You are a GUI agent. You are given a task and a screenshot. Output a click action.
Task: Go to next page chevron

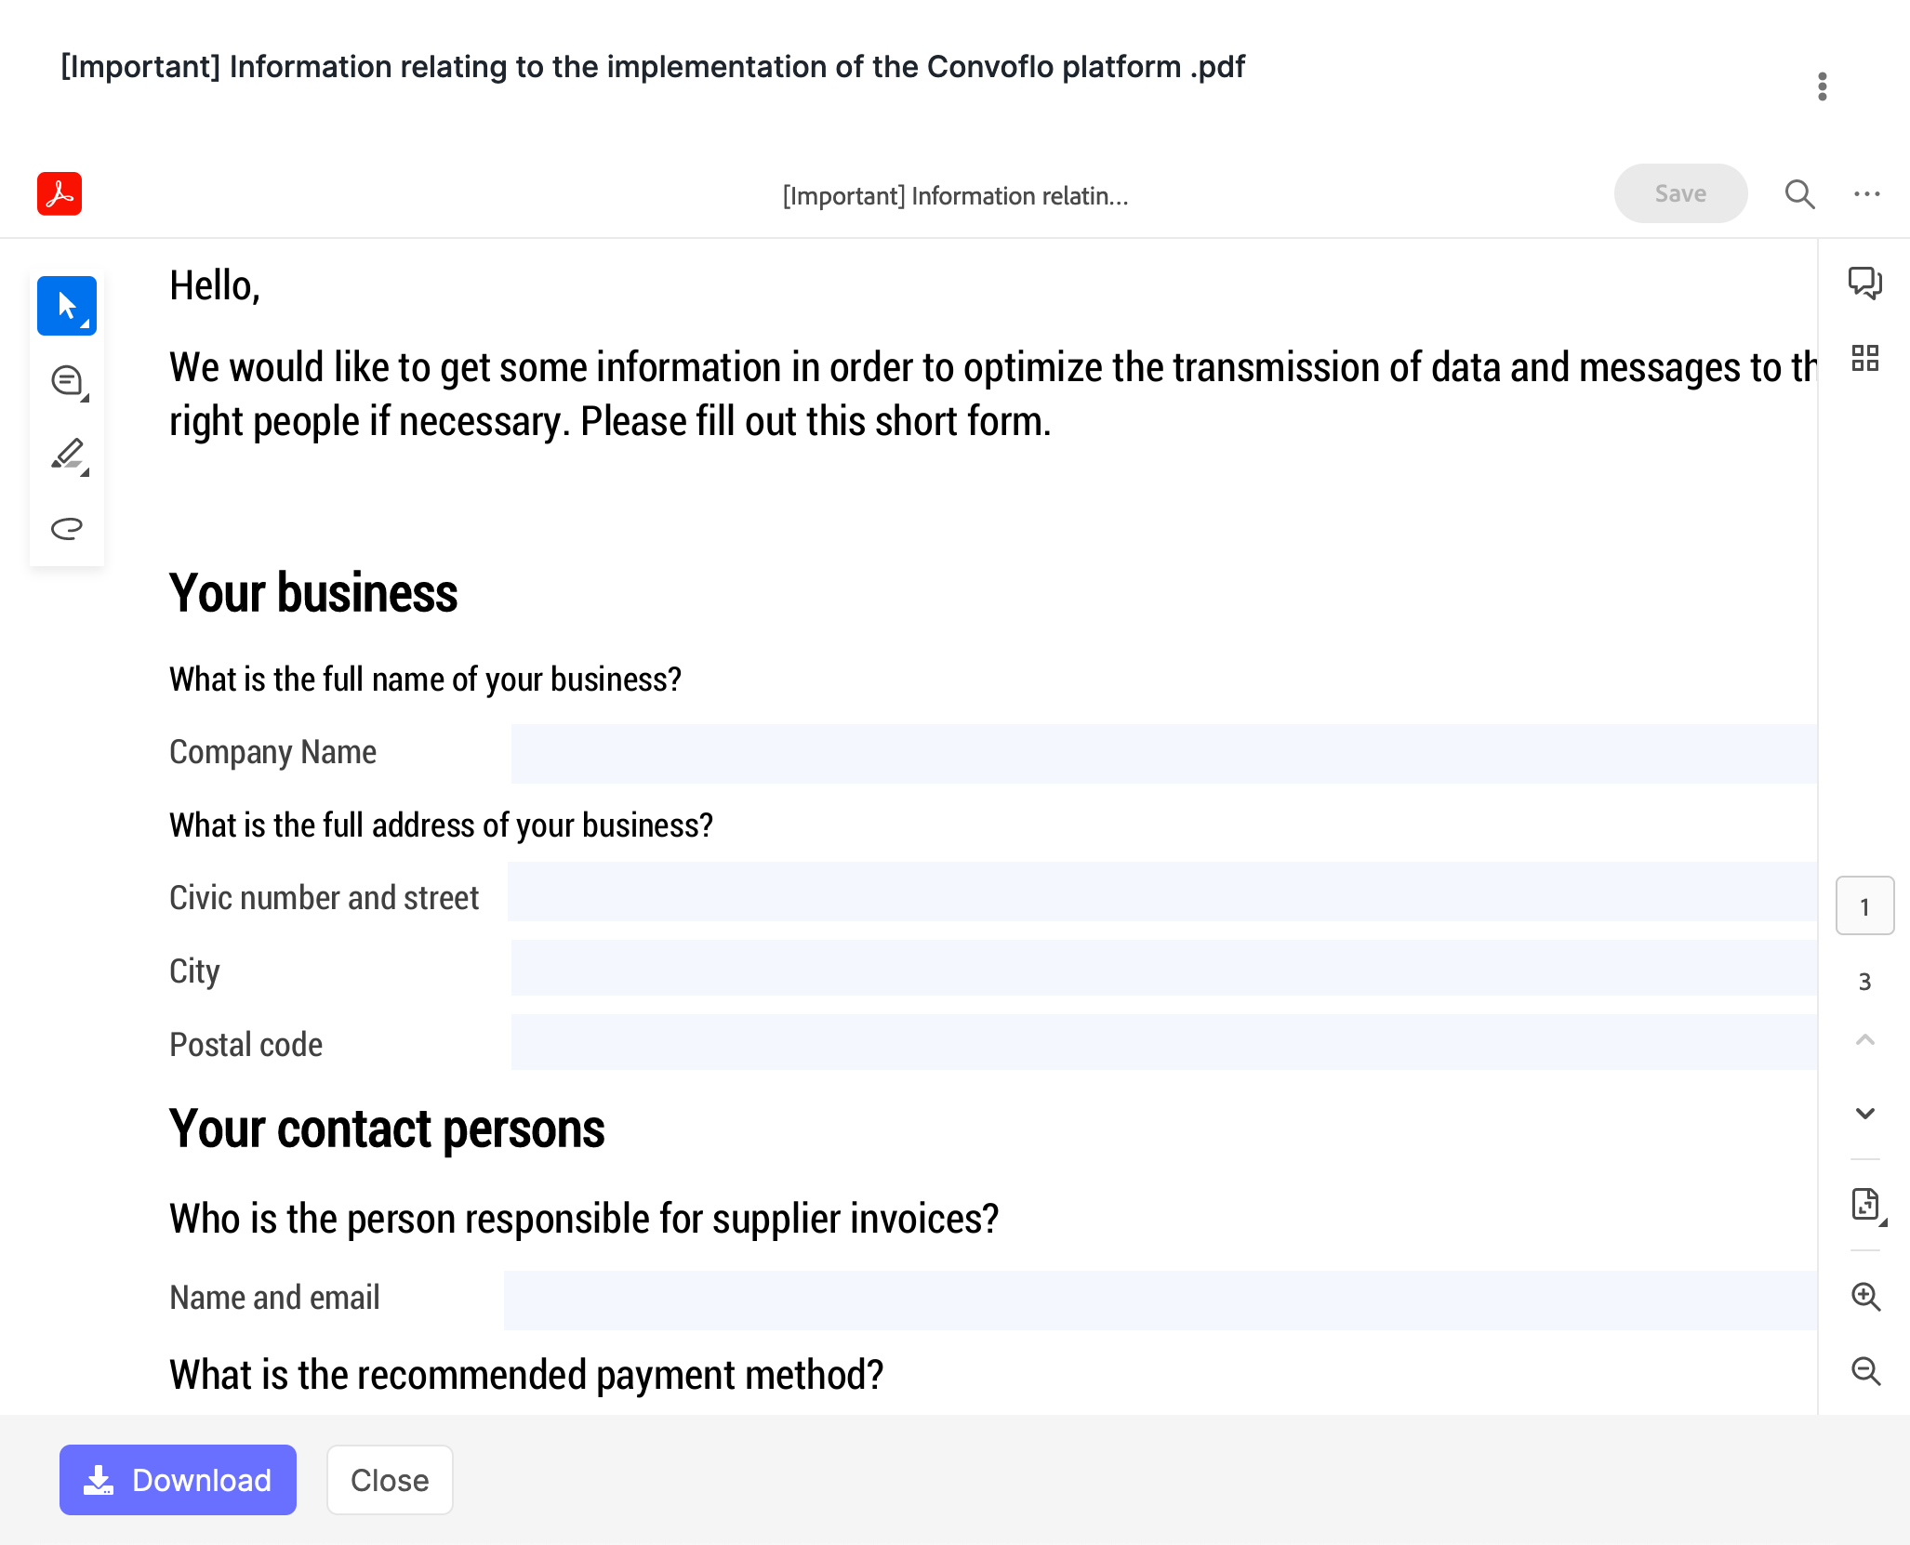(x=1864, y=1113)
